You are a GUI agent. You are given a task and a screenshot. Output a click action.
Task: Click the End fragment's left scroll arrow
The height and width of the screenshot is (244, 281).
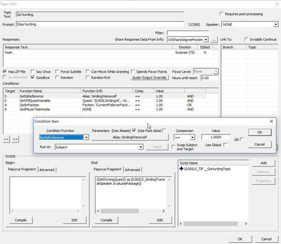98,211
